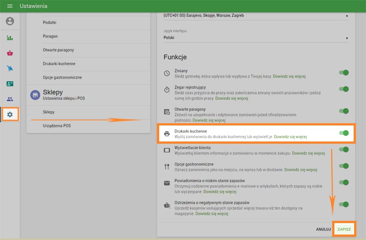
Task: Open Drukarki kuchenne in settings menu
Action: click(59, 63)
